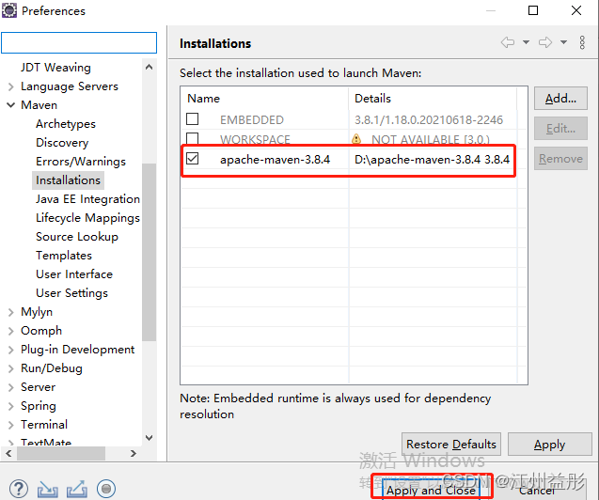The height and width of the screenshot is (500, 599).
Task: Click tree horizontal scroll right arrow
Action: [134, 453]
